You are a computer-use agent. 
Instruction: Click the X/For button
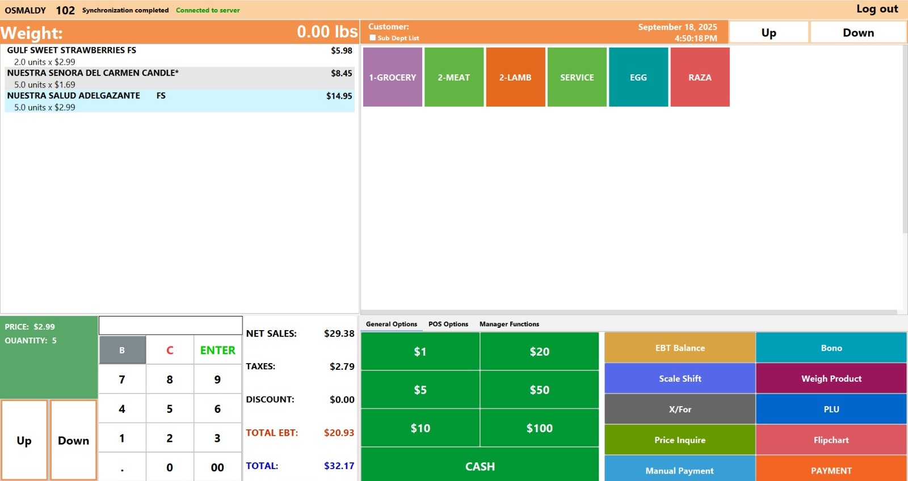tap(680, 409)
